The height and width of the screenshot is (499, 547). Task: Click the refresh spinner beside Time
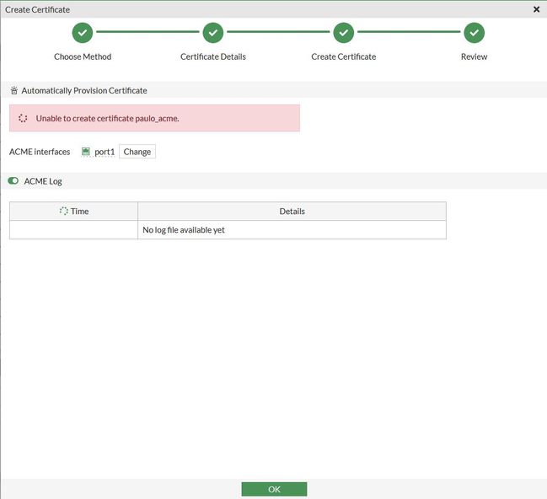tap(63, 211)
